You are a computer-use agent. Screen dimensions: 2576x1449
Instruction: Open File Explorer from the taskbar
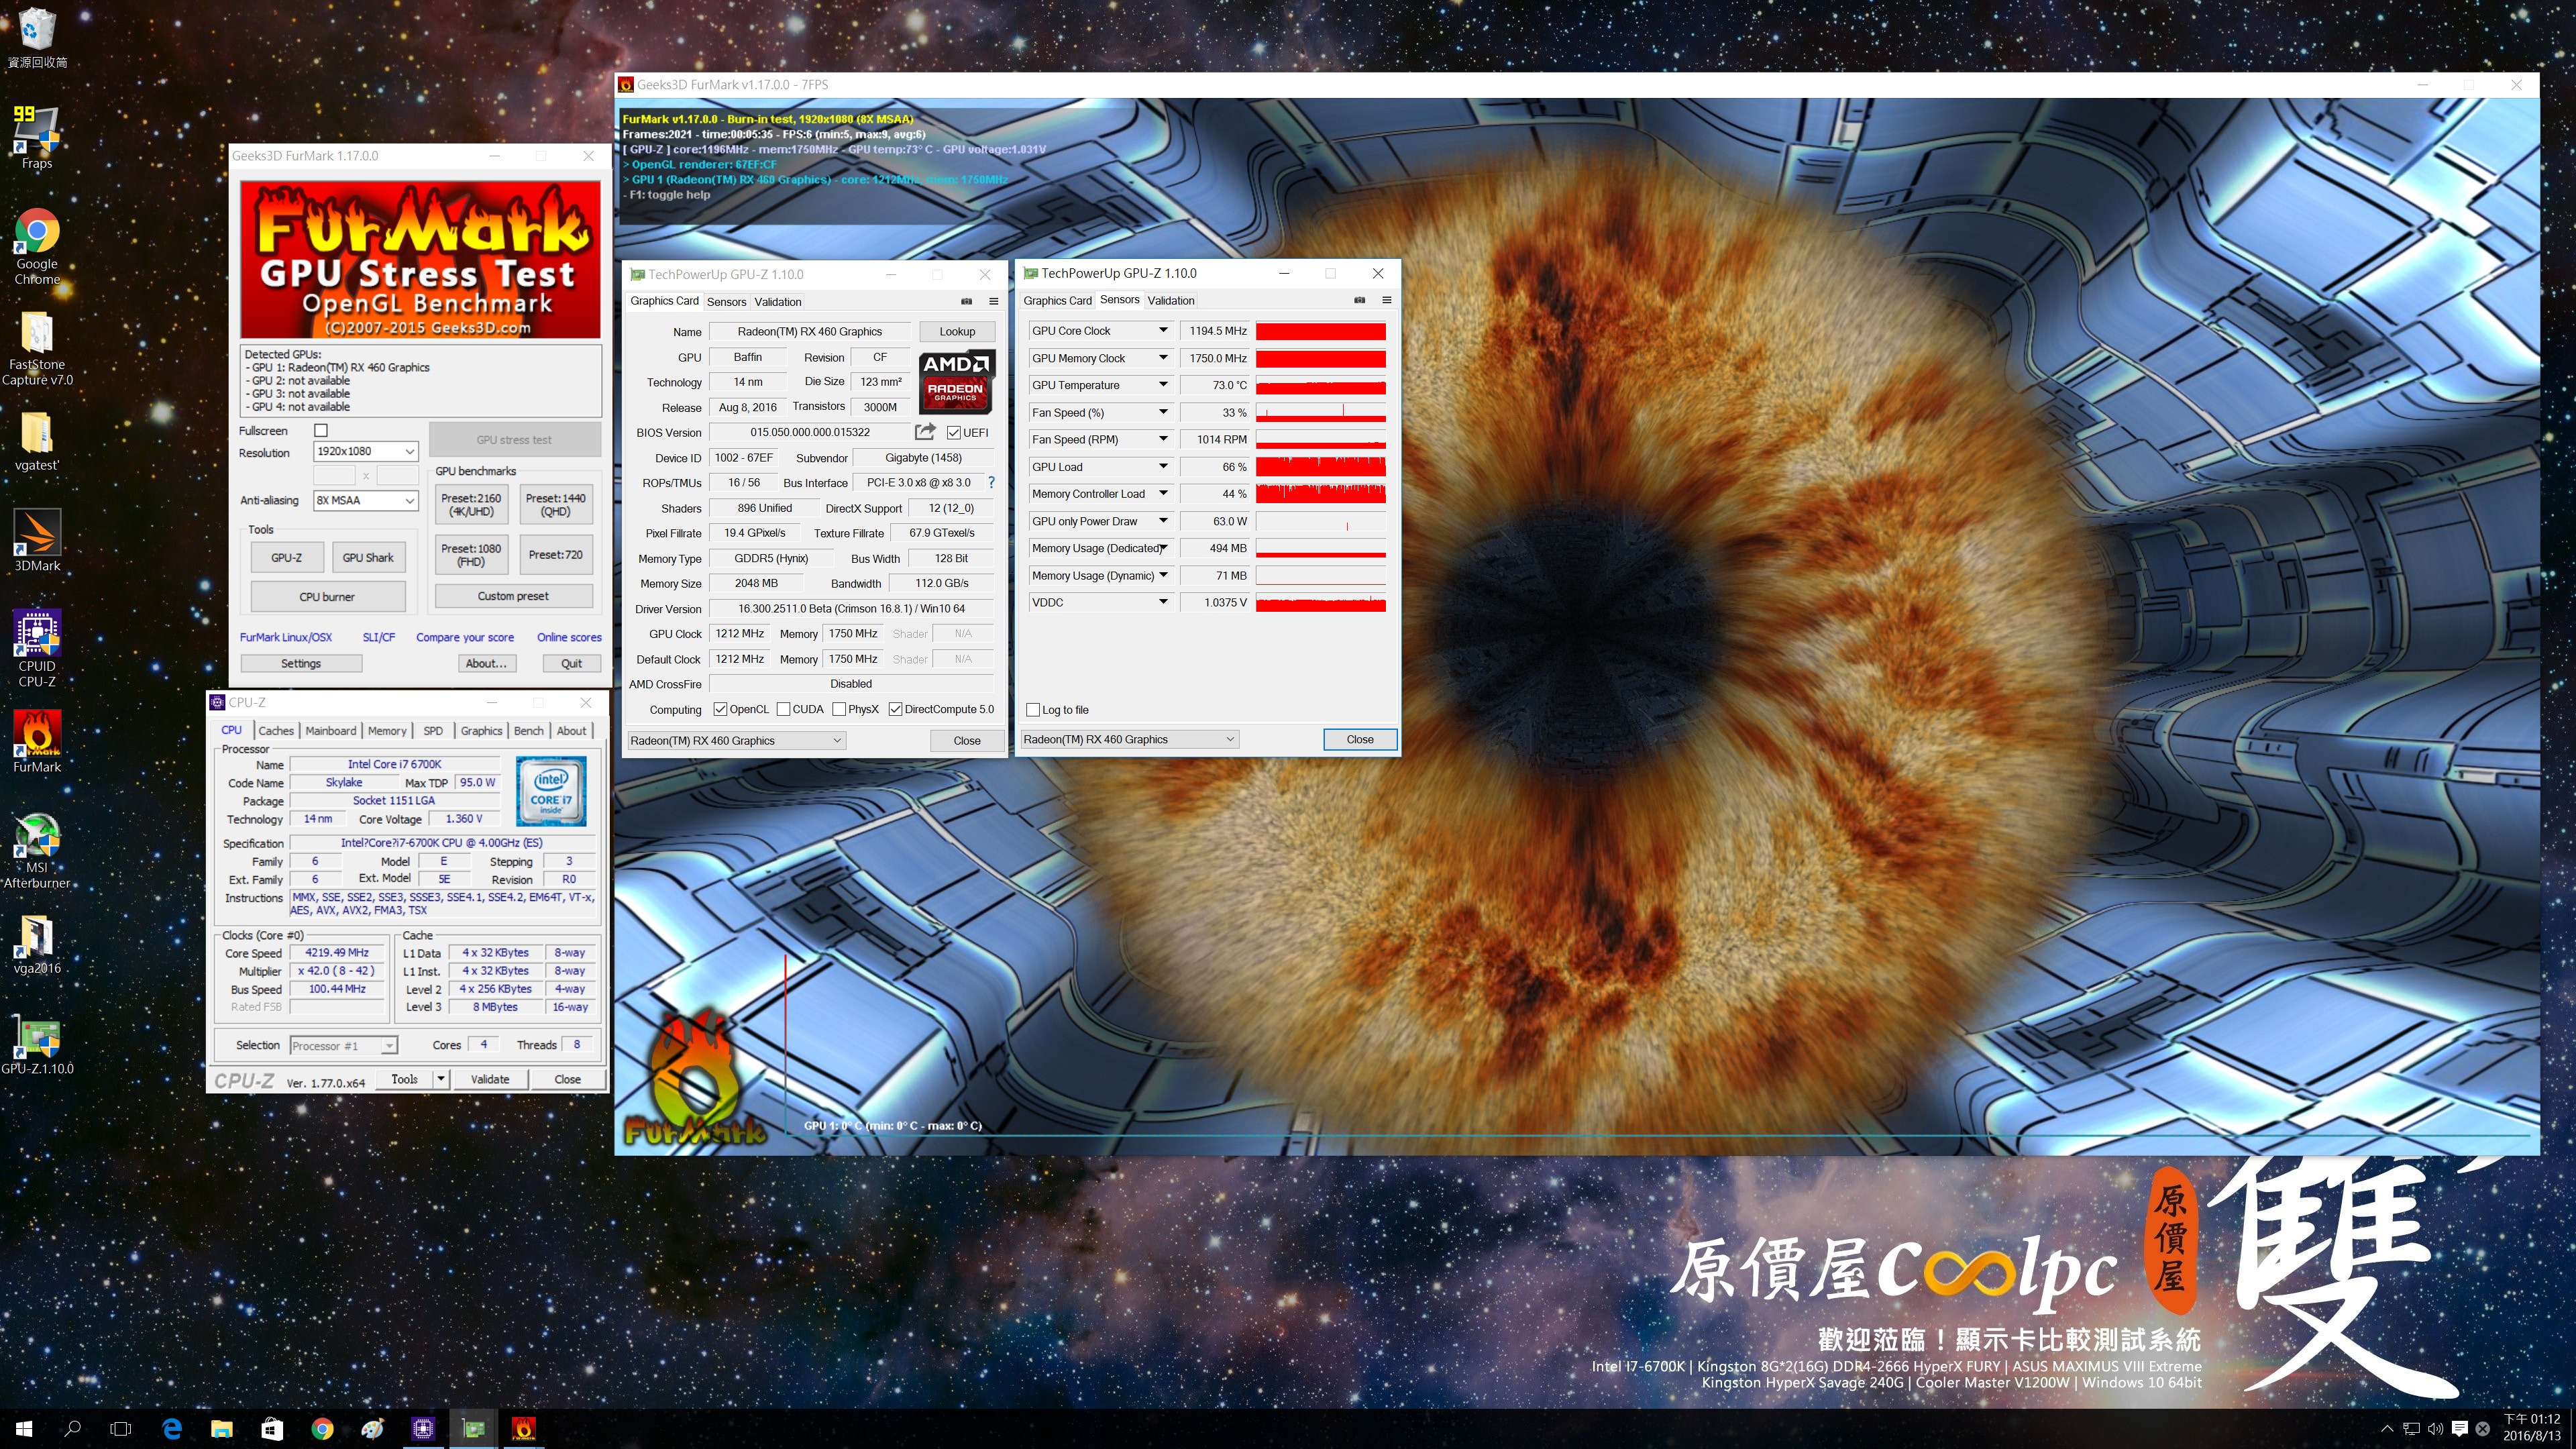coord(222,1429)
